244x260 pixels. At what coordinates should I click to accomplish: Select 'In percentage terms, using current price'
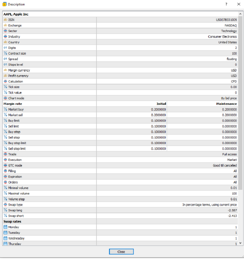click(x=210, y=205)
